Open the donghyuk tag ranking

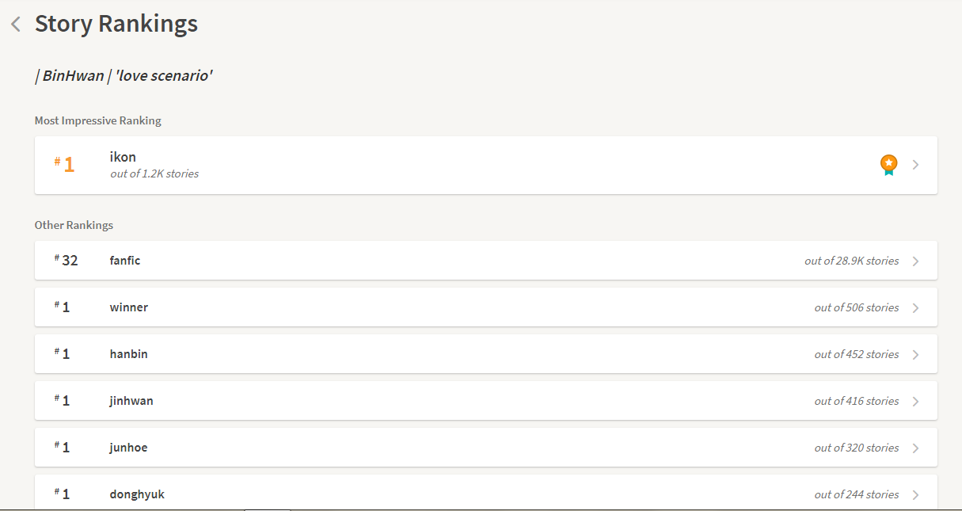point(137,494)
